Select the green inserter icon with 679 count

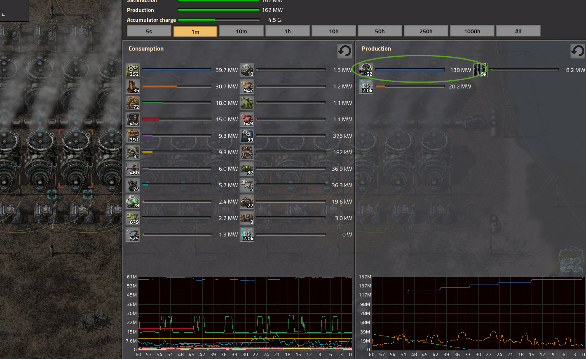point(133,218)
